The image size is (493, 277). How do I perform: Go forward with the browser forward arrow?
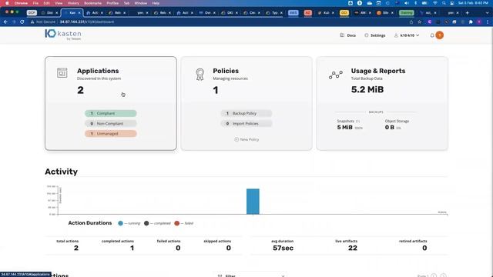tap(14, 22)
